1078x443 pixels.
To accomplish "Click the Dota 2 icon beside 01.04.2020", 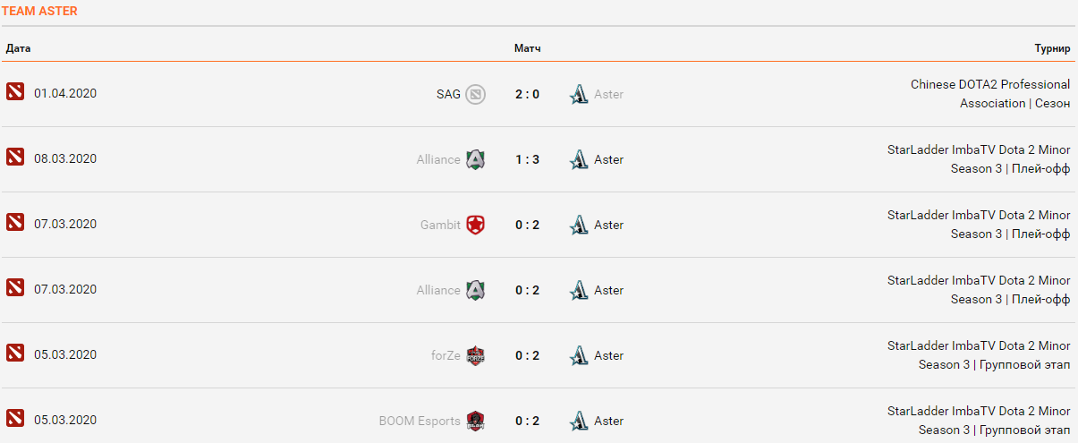I will coord(15,91).
